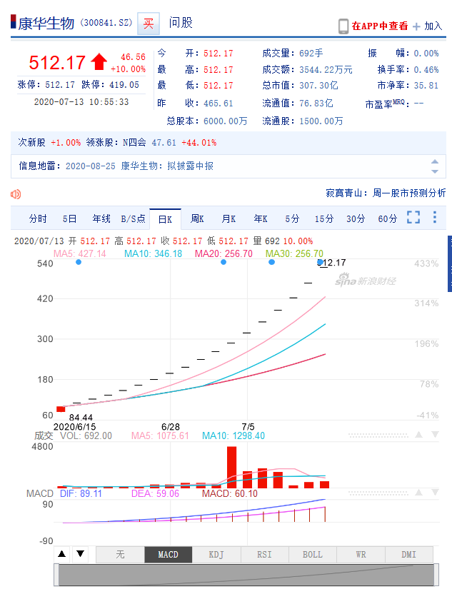Viewport: 452px width, 589px height.
Task: Click the up arrow beside volume chart
Action: coord(418,435)
